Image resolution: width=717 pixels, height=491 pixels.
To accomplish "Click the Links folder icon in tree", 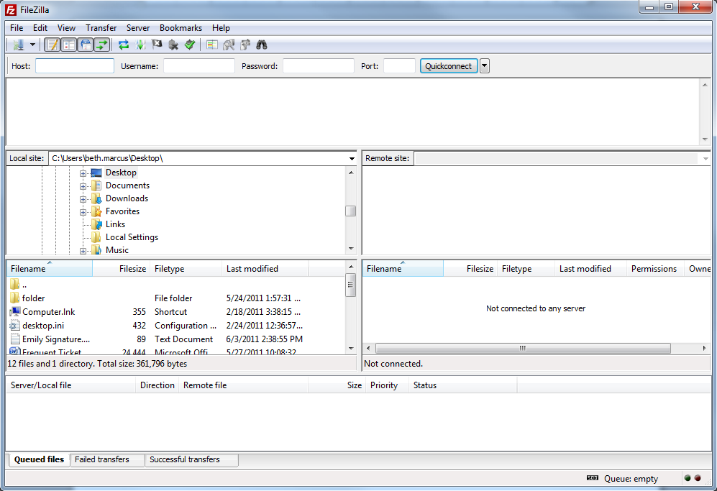I will click(96, 224).
